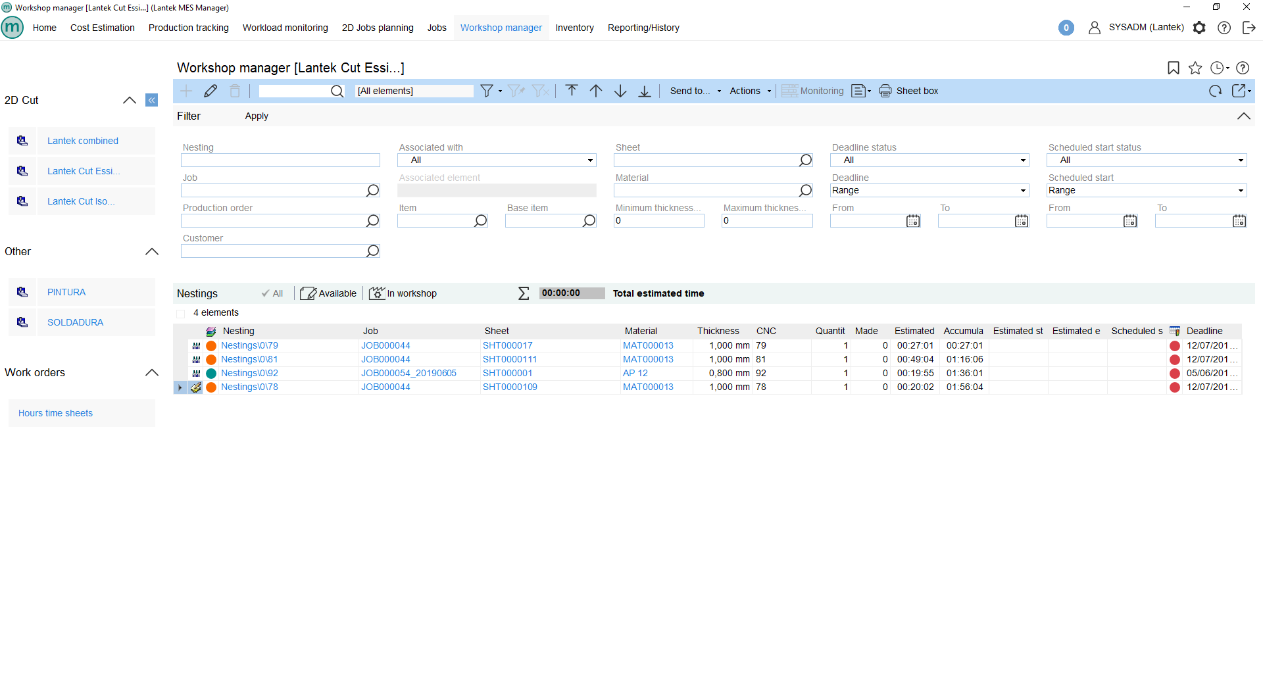This screenshot has width=1263, height=684.
Task: Click the refresh icon near top right
Action: pyautogui.click(x=1215, y=91)
